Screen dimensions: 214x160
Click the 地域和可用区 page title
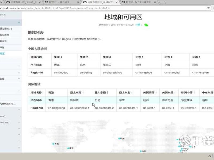point(123,17)
